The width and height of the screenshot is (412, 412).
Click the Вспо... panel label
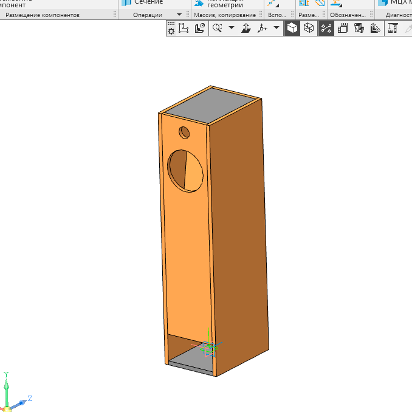(277, 15)
